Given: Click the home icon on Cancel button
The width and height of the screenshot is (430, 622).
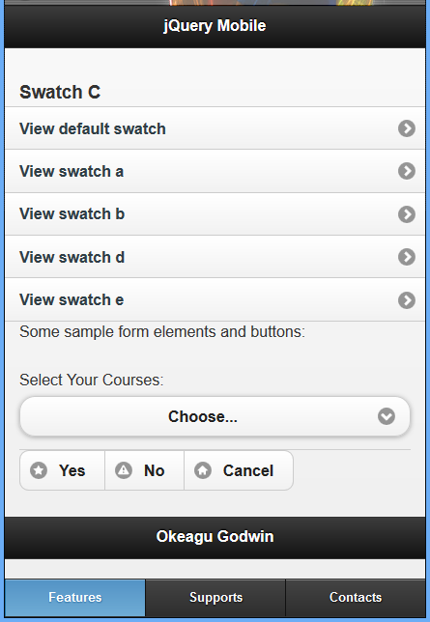Looking at the screenshot, I should pos(203,470).
